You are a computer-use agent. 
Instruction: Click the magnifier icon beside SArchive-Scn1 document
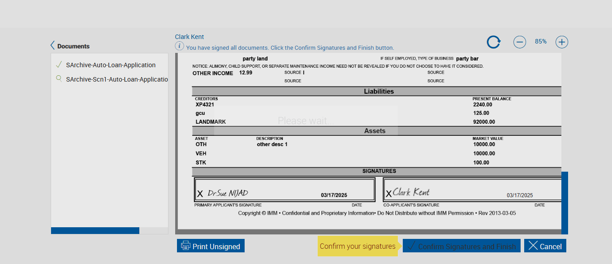click(x=59, y=79)
